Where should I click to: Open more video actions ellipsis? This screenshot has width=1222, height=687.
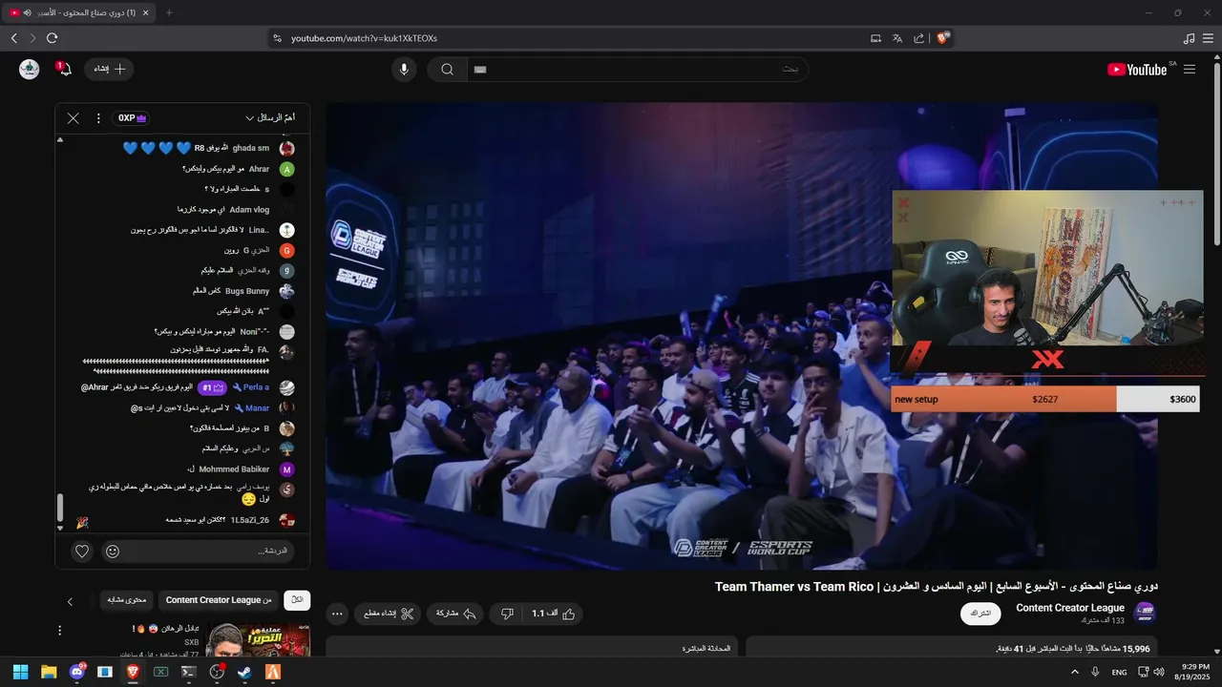point(336,614)
